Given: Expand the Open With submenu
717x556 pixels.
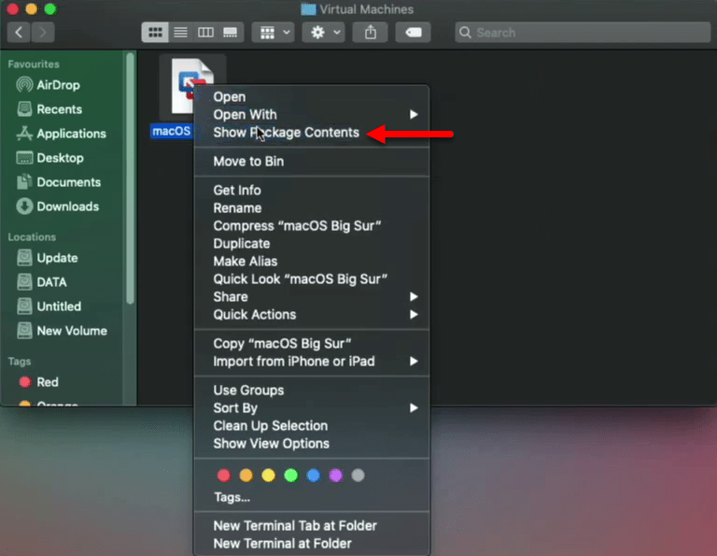Looking at the screenshot, I should [x=312, y=114].
